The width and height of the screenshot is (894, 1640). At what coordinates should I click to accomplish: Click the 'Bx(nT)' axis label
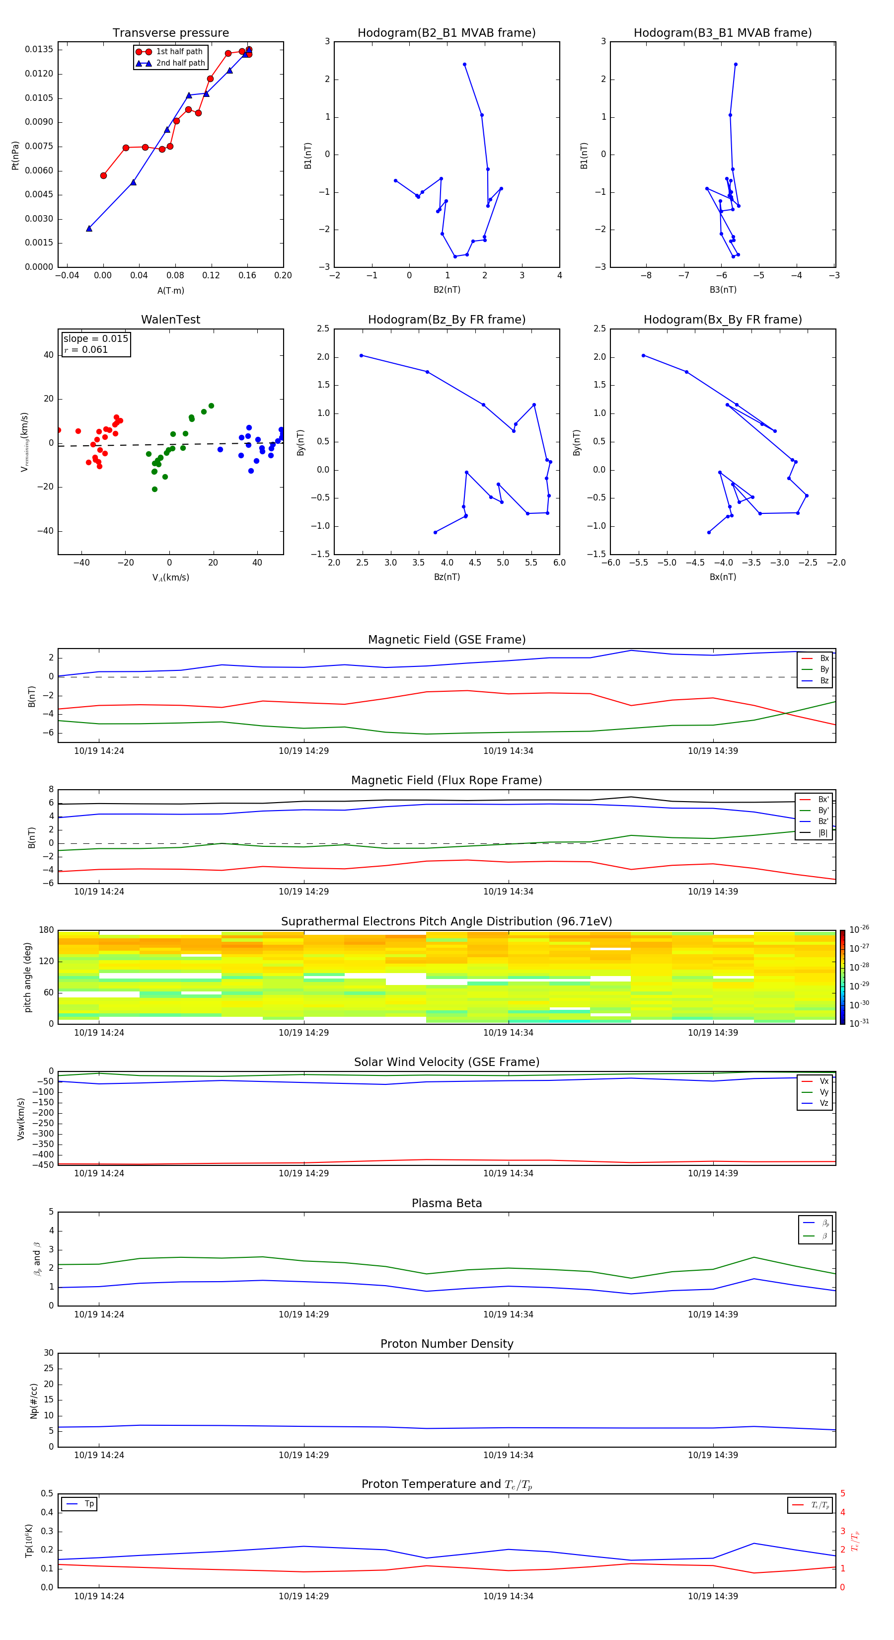pyautogui.click(x=723, y=577)
